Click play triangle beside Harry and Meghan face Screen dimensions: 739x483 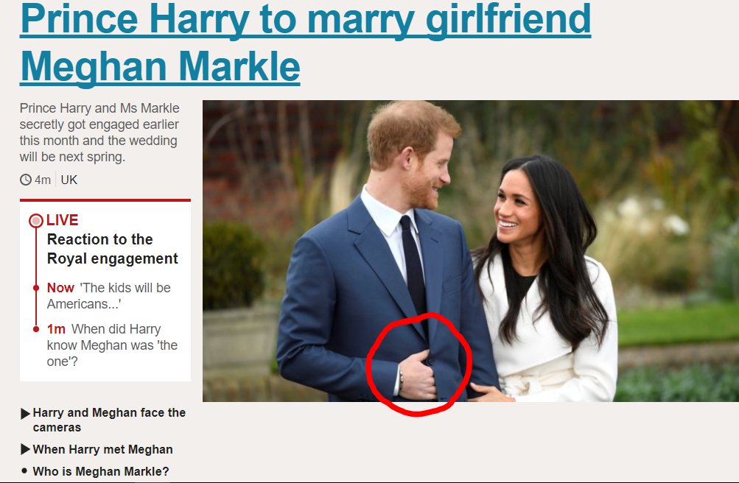[26, 413]
